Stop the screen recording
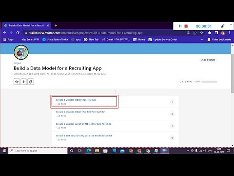Image resolution: width=234 pixels, height=176 pixels. tap(186, 26)
